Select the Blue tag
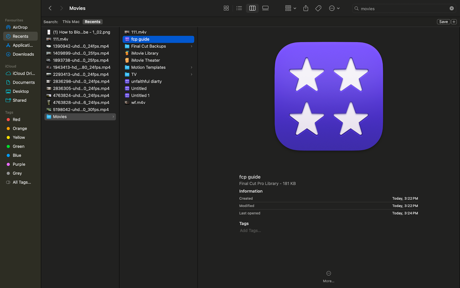 [x=20, y=155]
